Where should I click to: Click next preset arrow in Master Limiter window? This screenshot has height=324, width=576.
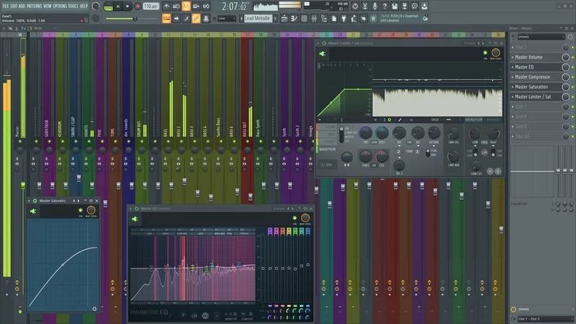click(483, 43)
